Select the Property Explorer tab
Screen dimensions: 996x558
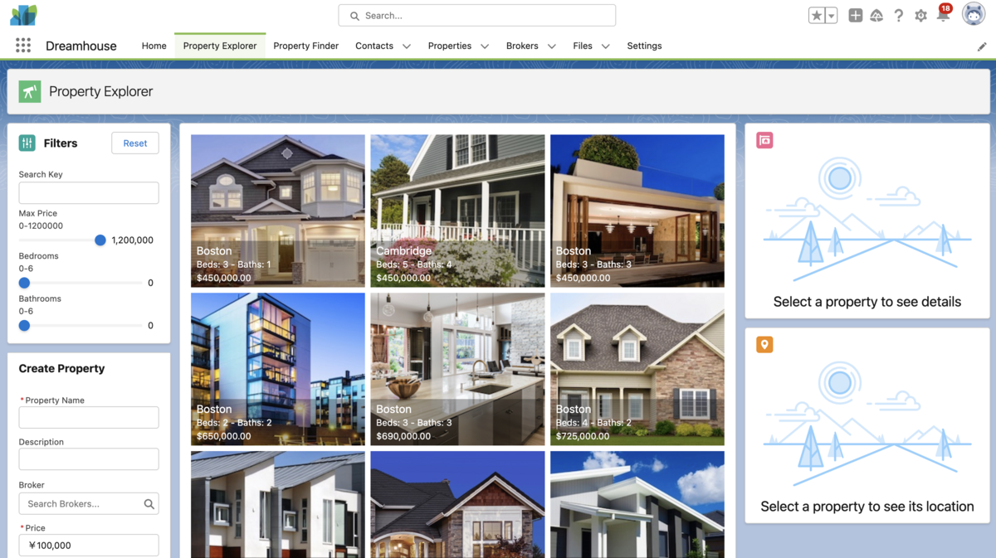point(220,46)
